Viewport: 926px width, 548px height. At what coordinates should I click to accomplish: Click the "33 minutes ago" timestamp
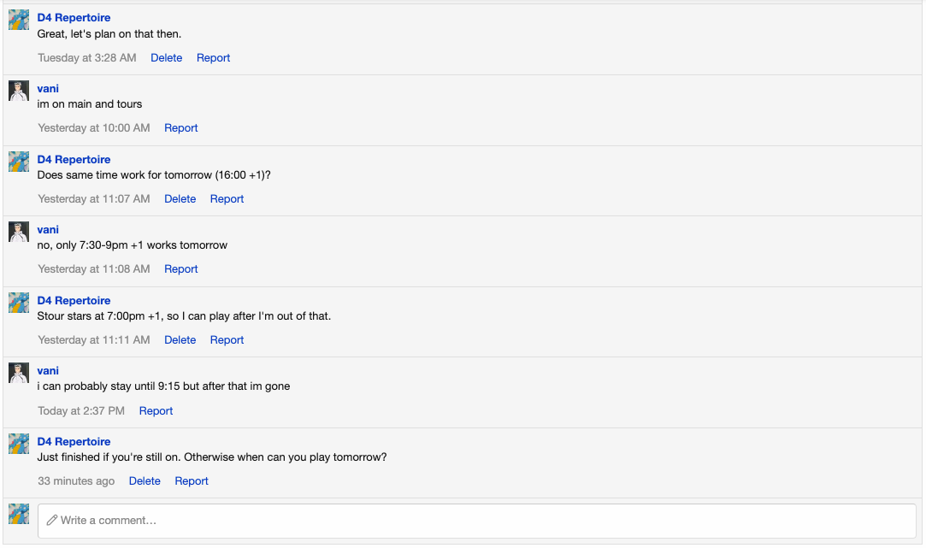click(x=76, y=480)
